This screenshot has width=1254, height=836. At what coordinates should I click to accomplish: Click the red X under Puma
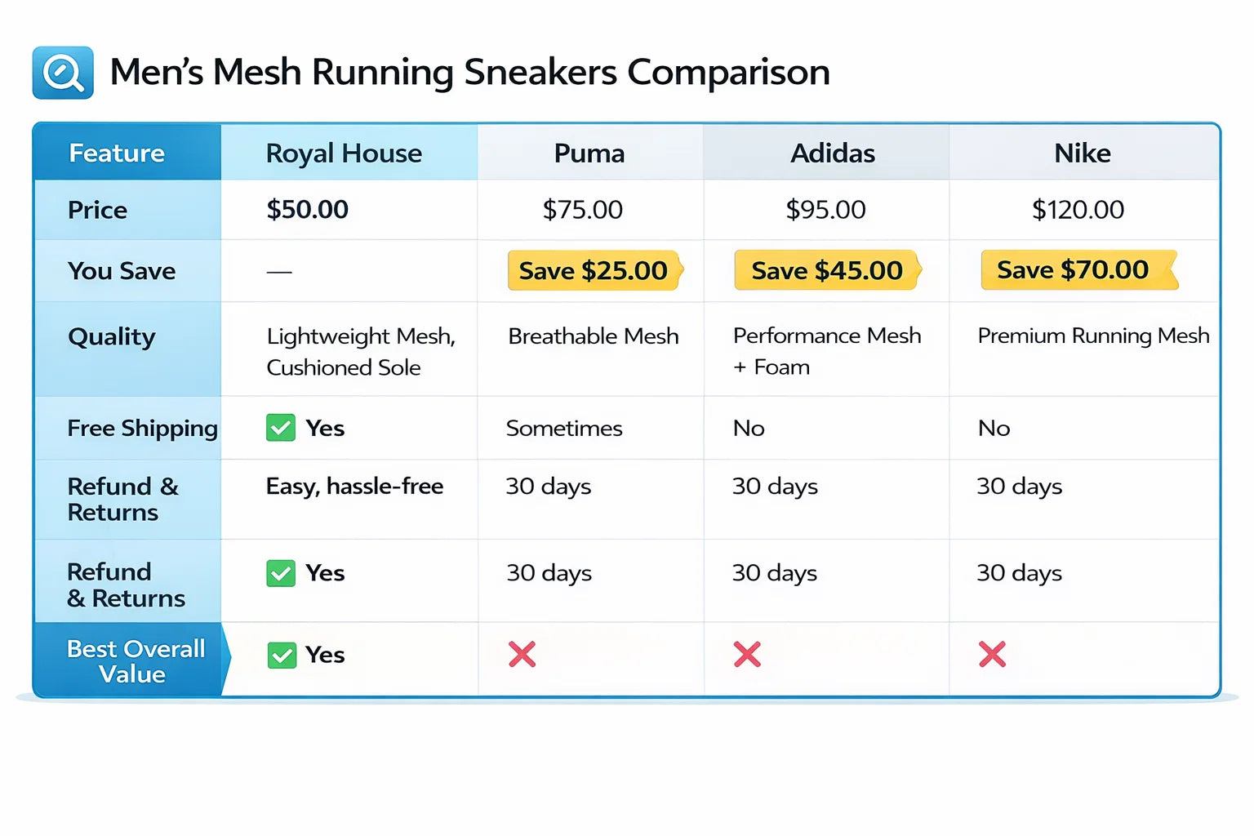pyautogui.click(x=522, y=654)
